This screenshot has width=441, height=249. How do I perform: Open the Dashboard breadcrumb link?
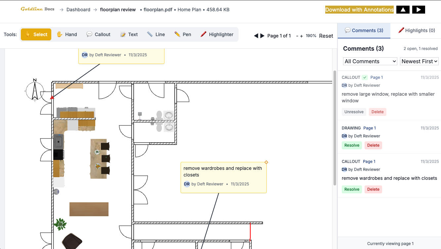click(x=78, y=9)
